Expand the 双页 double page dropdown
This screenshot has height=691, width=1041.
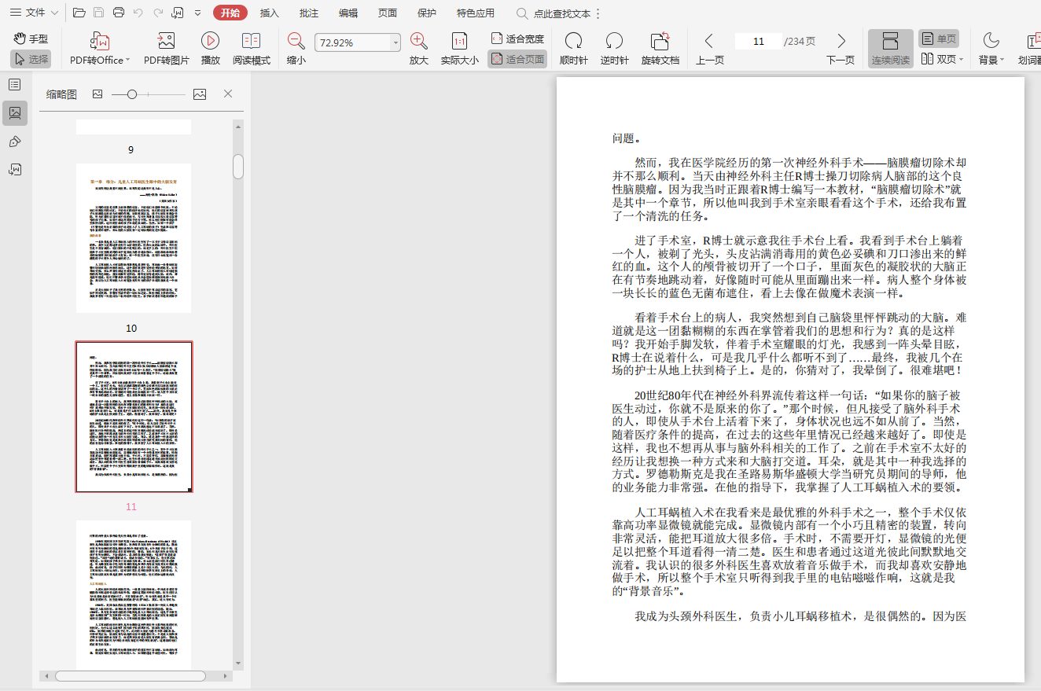coord(961,60)
